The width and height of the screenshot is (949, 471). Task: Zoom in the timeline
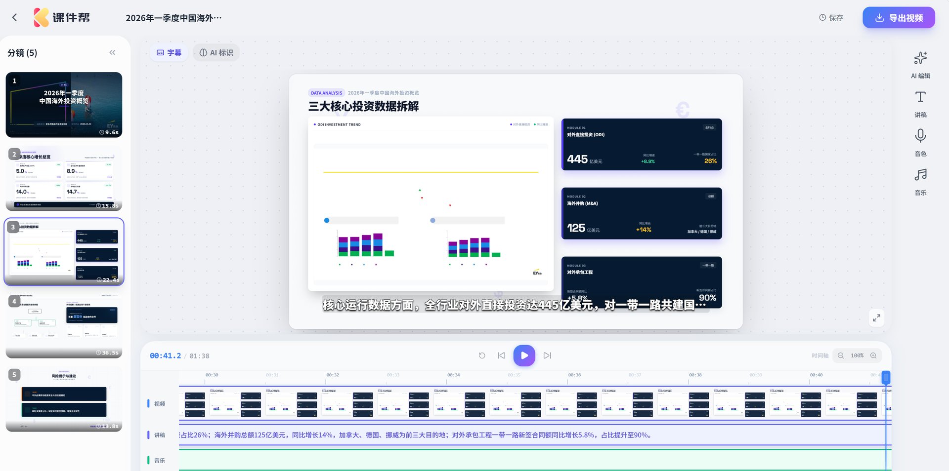(x=873, y=355)
